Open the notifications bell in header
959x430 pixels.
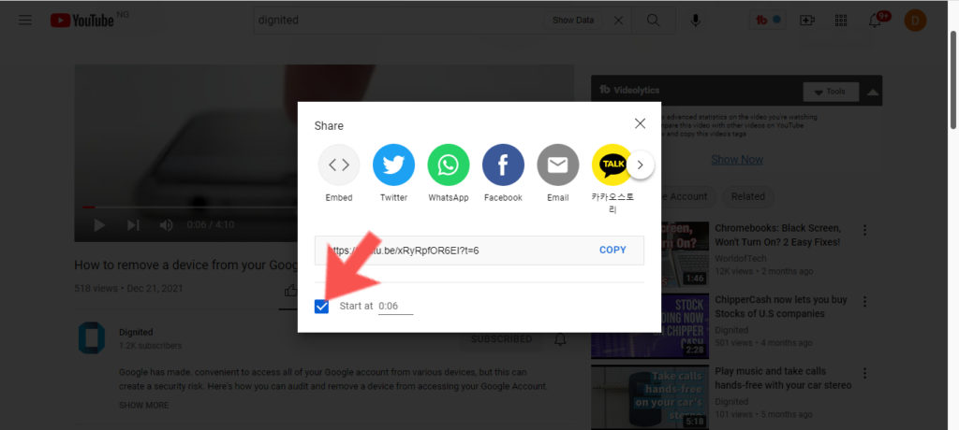click(876, 21)
